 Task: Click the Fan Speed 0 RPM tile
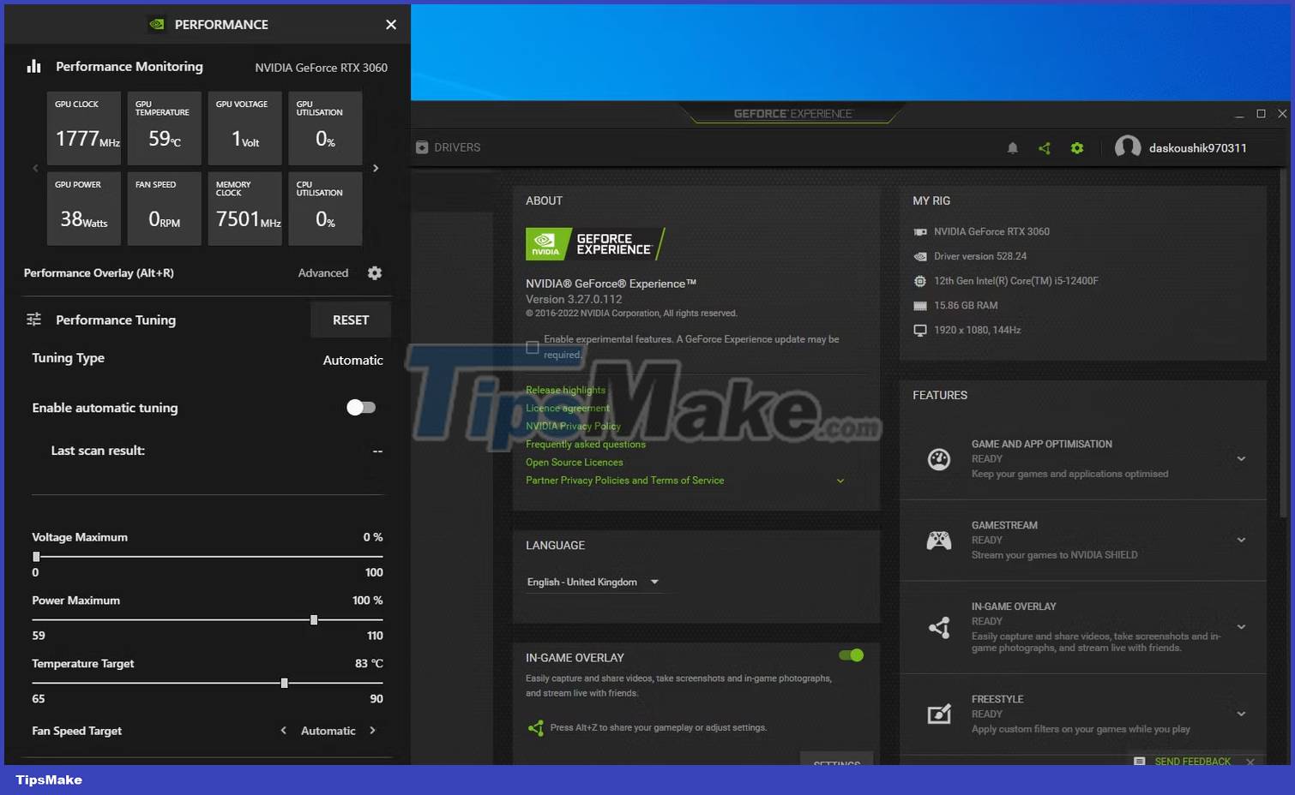165,209
